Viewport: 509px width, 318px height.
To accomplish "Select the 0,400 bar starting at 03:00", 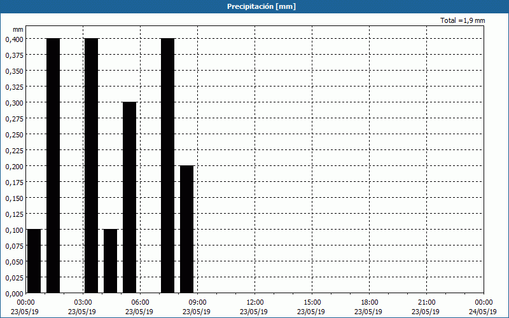I will (x=91, y=165).
